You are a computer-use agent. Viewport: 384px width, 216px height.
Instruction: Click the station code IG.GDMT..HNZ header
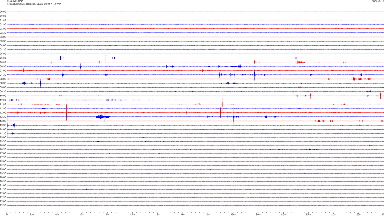click(15, 1)
